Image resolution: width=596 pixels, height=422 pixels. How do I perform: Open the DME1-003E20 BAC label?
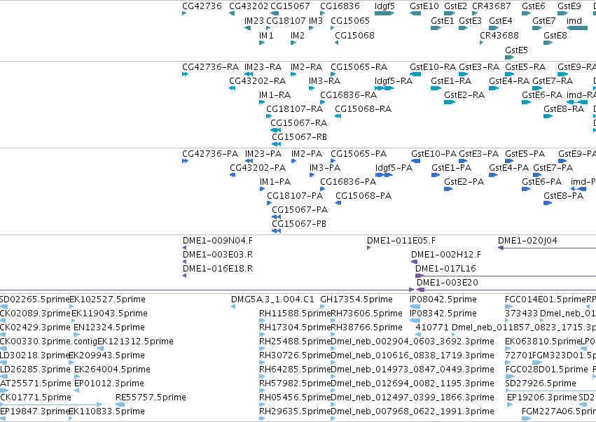tap(448, 283)
